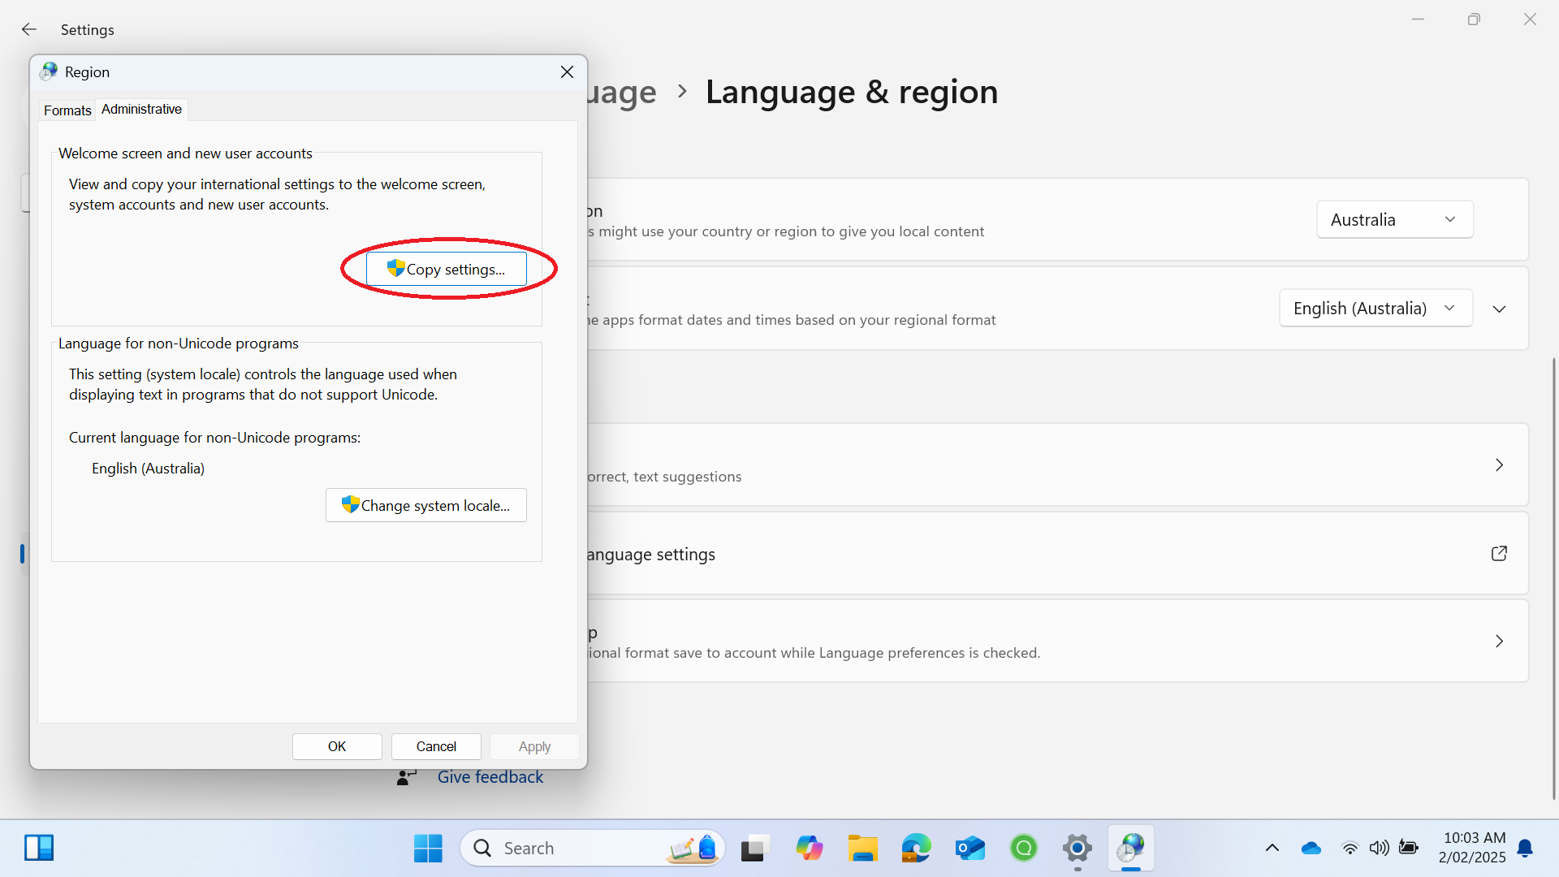
Task: Open Outlook from the taskbar
Action: [970, 848]
